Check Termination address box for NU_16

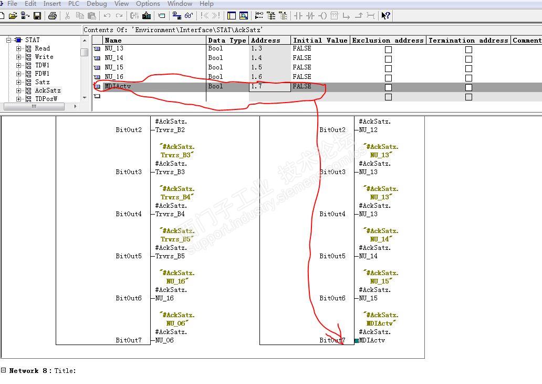click(468, 78)
